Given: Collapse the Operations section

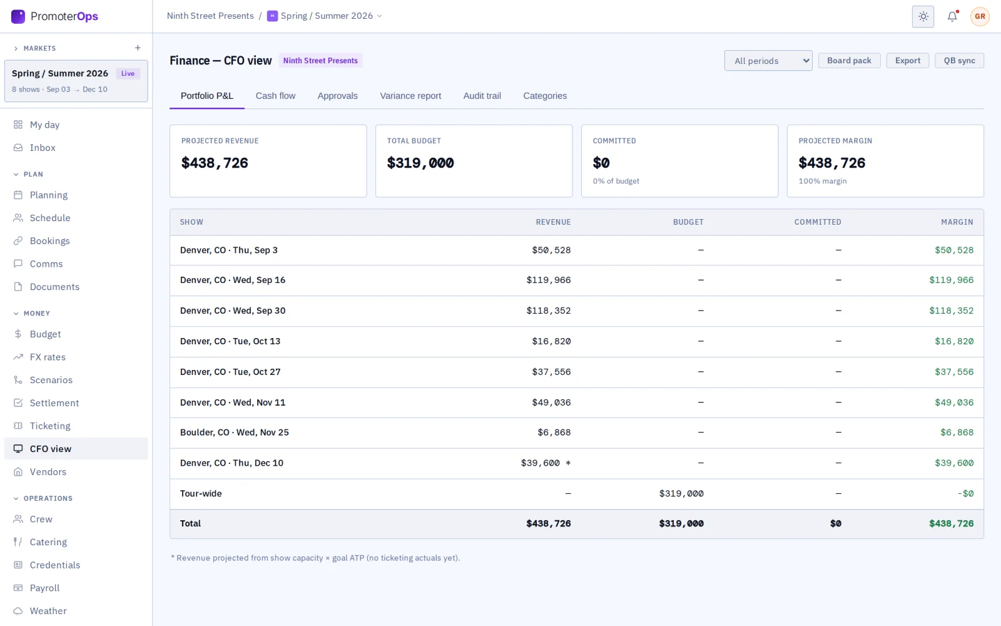Looking at the screenshot, I should 43,498.
